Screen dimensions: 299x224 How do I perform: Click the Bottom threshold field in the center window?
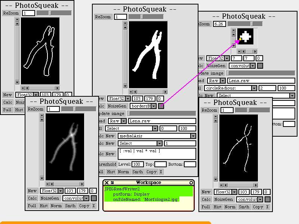point(190,164)
